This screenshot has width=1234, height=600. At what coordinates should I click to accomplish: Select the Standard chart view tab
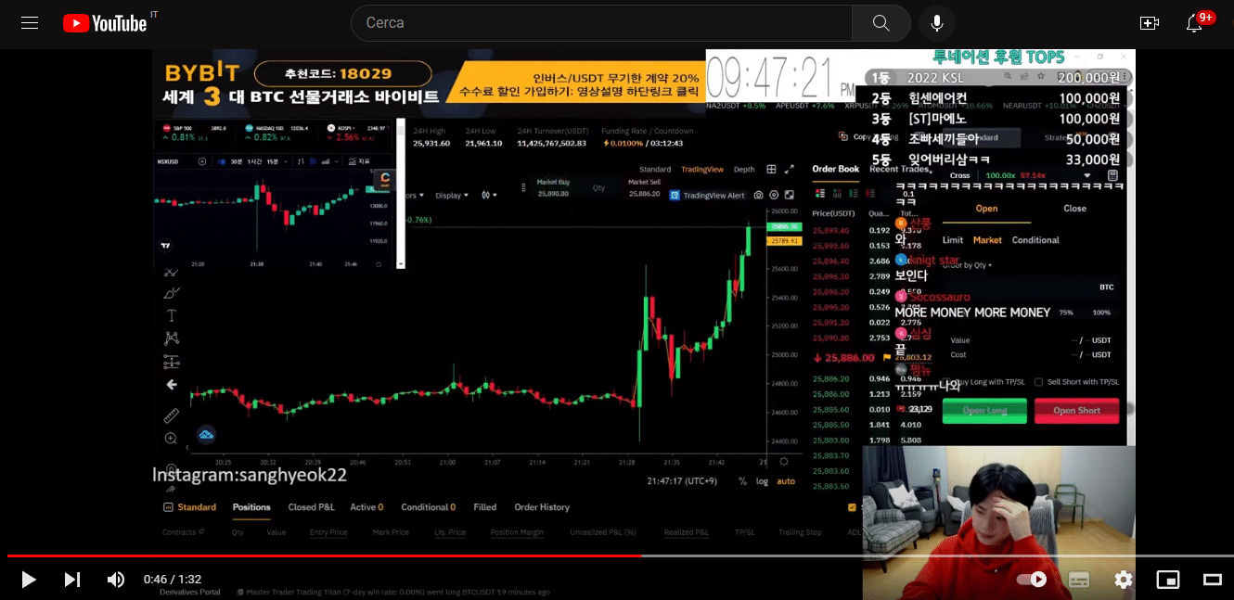[x=655, y=170]
